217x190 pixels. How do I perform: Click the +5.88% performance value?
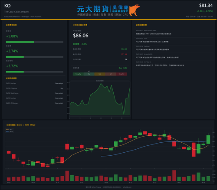(x=12, y=36)
